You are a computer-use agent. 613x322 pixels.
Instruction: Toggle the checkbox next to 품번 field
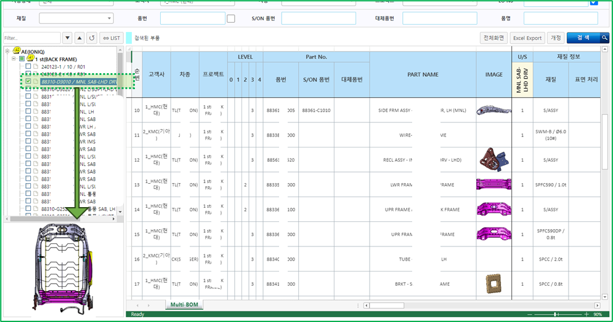click(x=231, y=18)
